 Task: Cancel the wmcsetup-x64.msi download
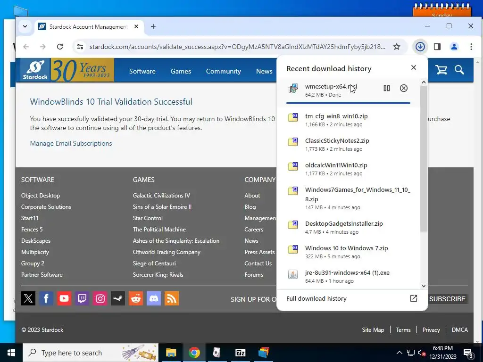pyautogui.click(x=404, y=88)
